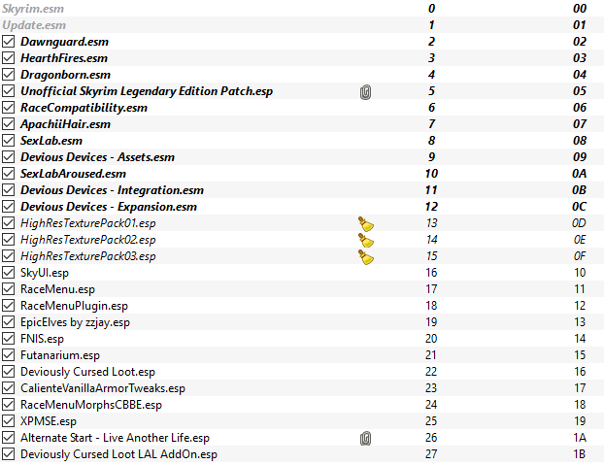Toggle the SexLabAroused.esm checkbox
The image size is (604, 465).
(x=8, y=174)
